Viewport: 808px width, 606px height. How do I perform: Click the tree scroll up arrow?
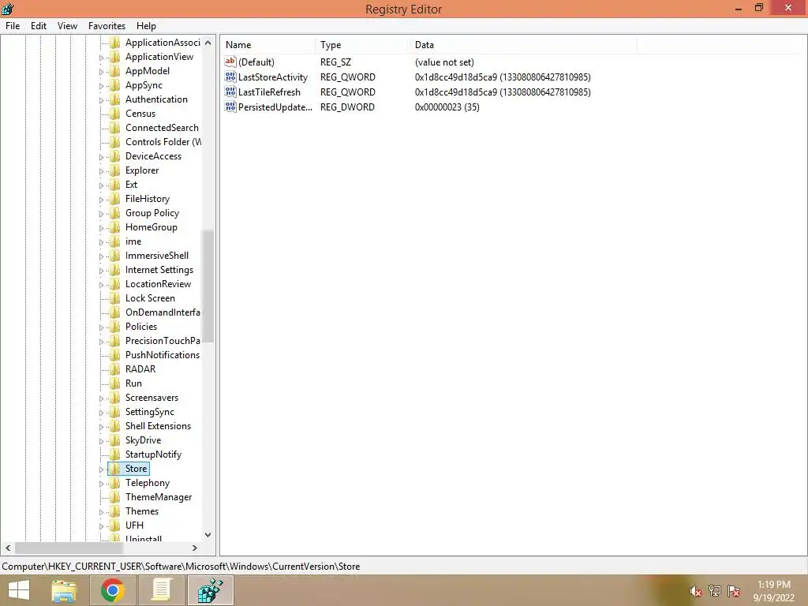(208, 43)
